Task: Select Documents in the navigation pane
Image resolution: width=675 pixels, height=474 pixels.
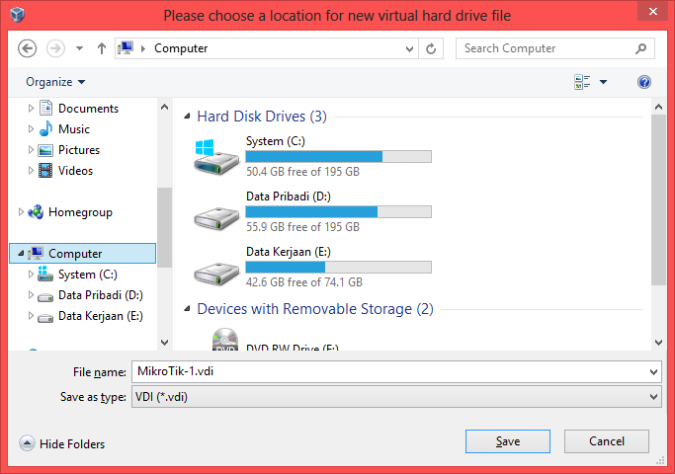Action: coord(88,109)
